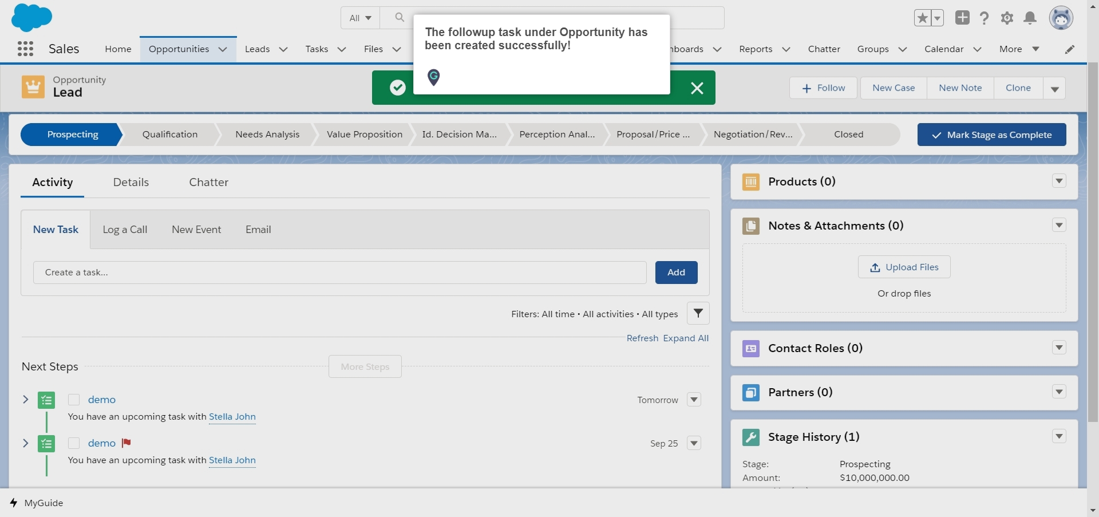Expand demo task details due Sep 25
The width and height of the screenshot is (1099, 517).
tap(26, 443)
